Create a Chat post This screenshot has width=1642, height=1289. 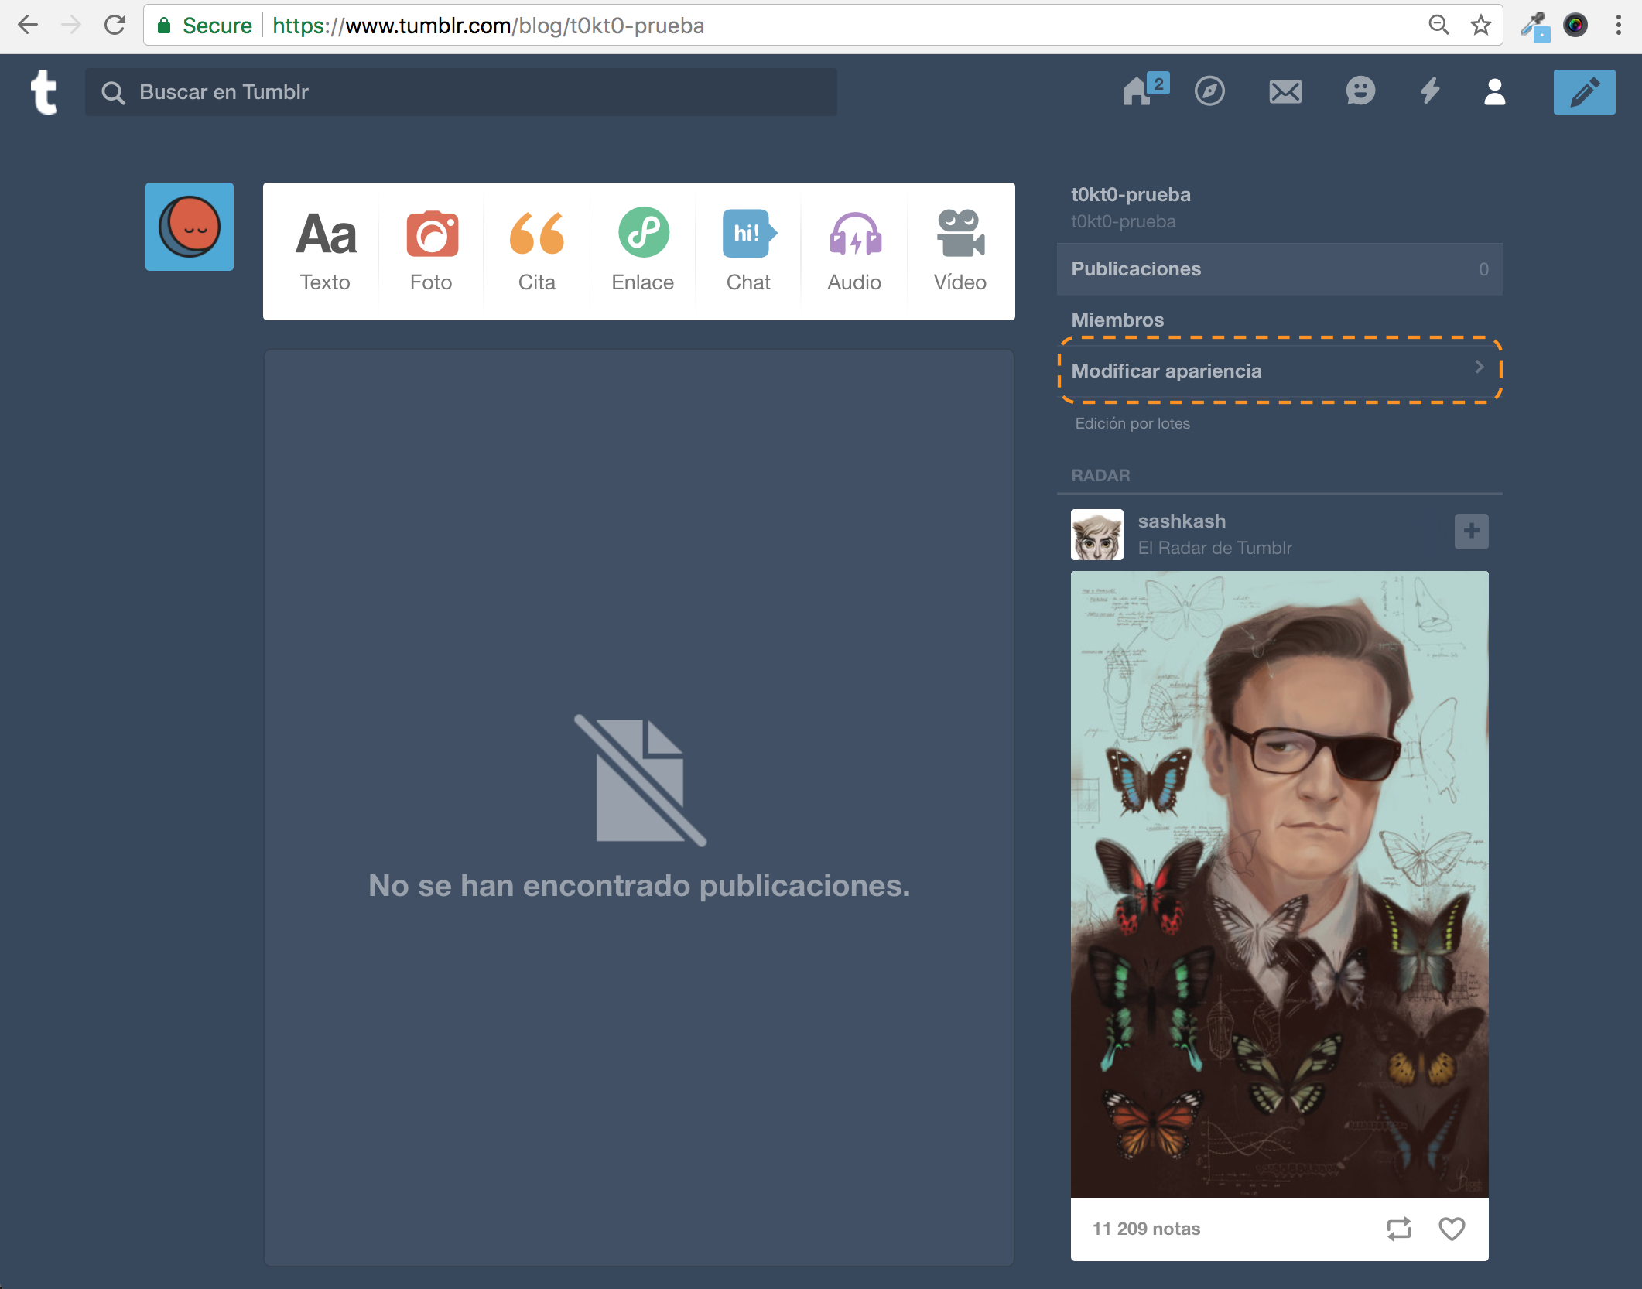pos(748,251)
